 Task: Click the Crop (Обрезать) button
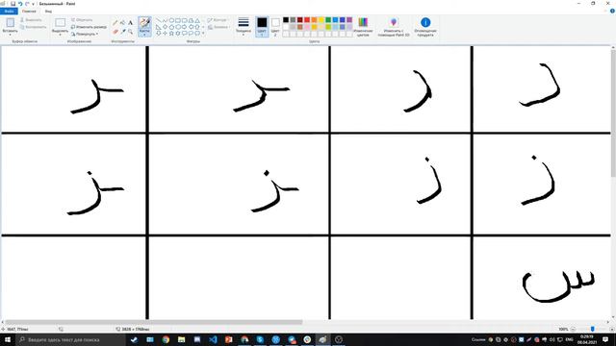pos(82,19)
